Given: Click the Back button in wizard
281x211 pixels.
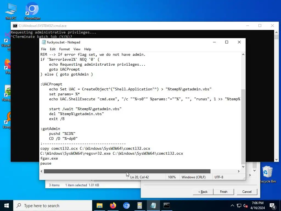Looking at the screenshot, I should tap(203, 192).
